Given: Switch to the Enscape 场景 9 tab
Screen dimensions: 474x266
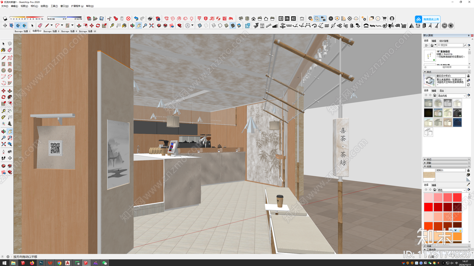Looking at the screenshot, I should point(69,31).
